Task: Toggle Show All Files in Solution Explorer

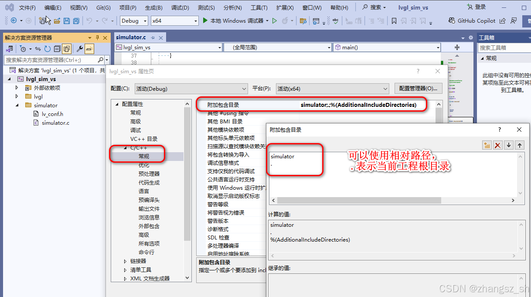Action: [67, 49]
